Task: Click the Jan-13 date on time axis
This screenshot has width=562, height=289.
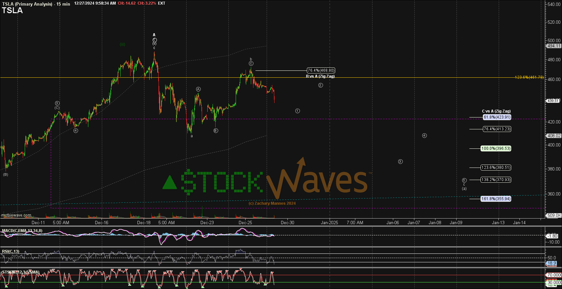Action: point(499,223)
